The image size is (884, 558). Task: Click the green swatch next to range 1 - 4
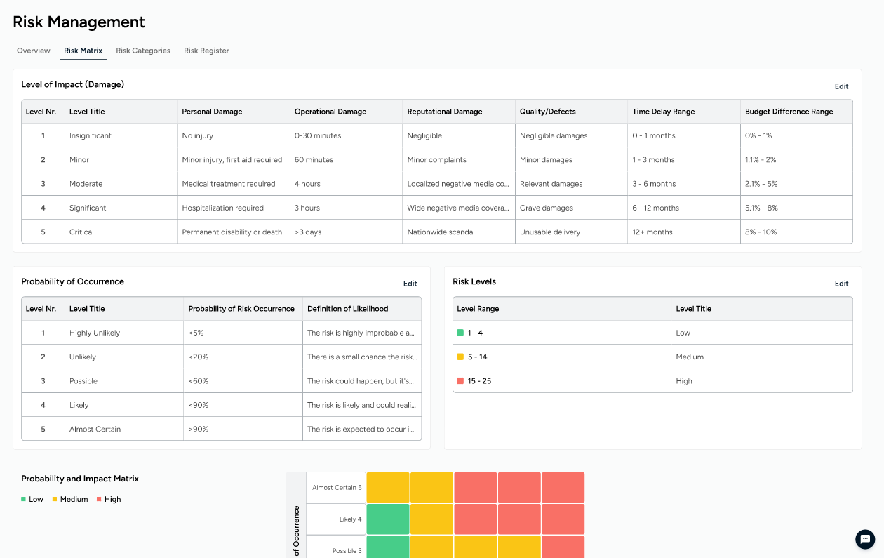pos(462,332)
